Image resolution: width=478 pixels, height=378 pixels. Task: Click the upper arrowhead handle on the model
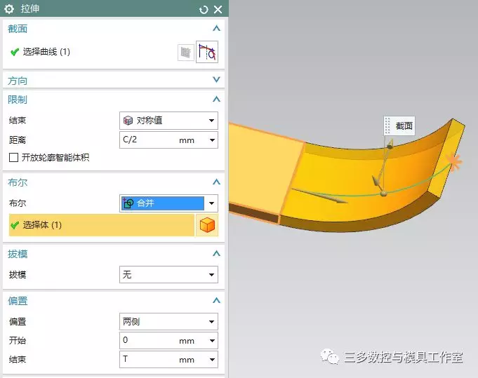tap(390, 143)
